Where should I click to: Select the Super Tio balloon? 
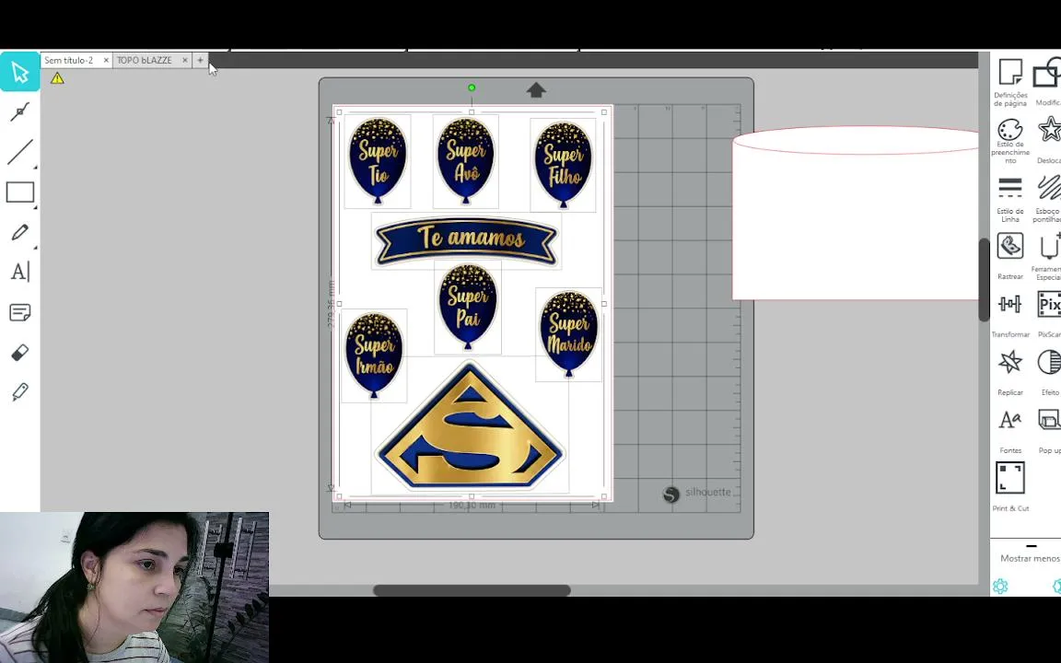[378, 161]
